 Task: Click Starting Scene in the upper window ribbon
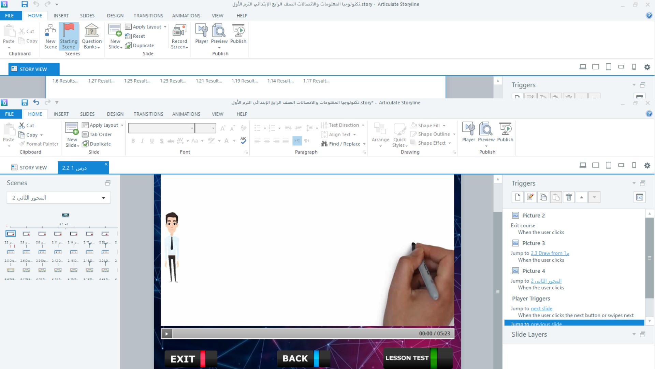[69, 36]
